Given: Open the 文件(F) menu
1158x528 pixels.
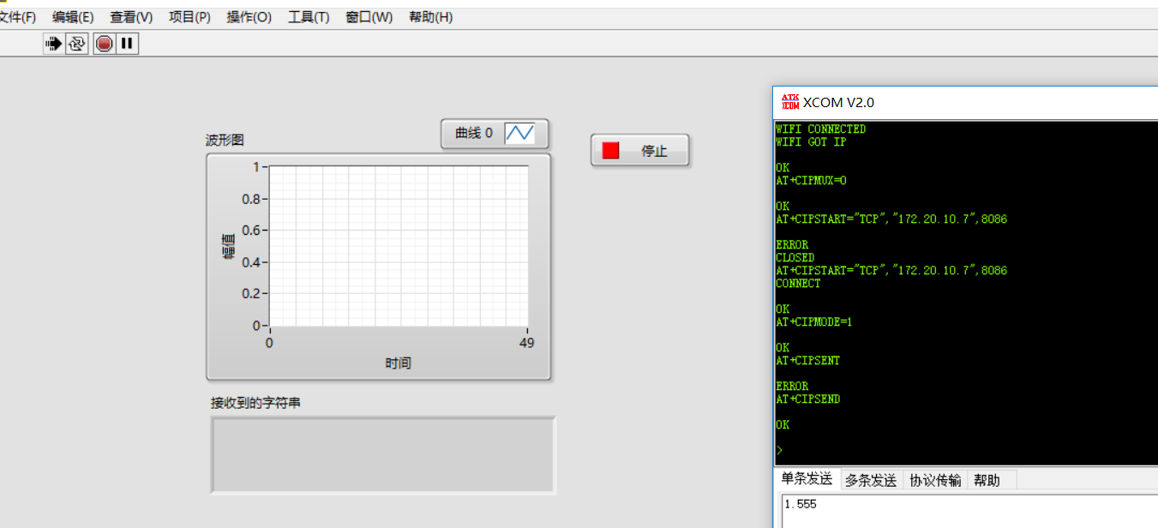Looking at the screenshot, I should 17,17.
